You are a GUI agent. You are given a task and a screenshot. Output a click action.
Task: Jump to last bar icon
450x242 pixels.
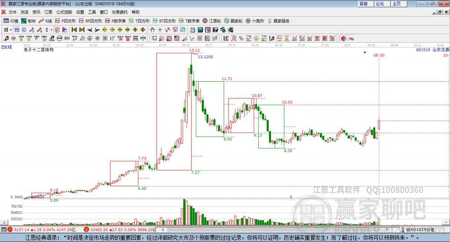click(x=82, y=30)
